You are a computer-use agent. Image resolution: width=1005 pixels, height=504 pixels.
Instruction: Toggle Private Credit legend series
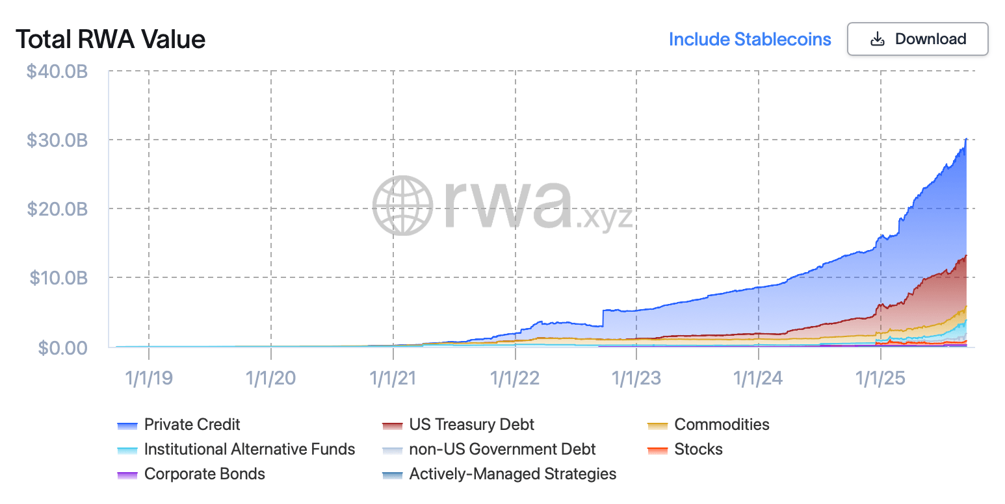(192, 425)
